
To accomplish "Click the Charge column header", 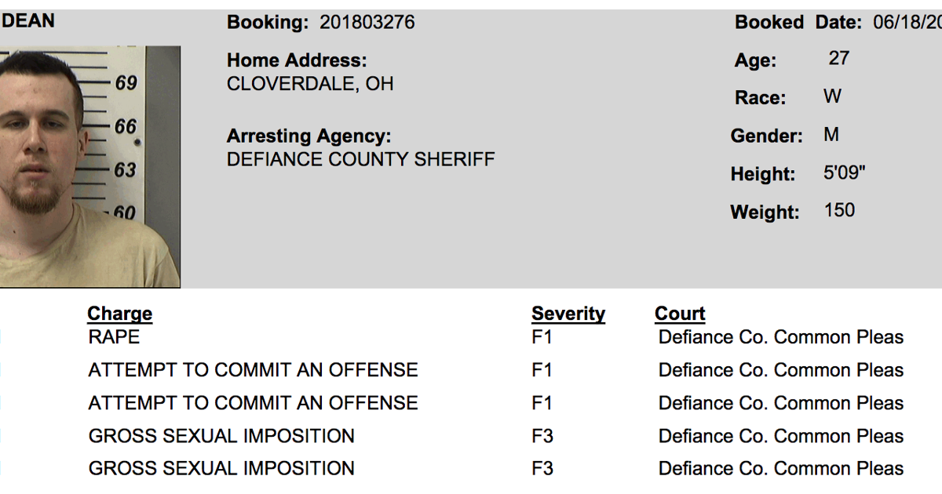I will [119, 314].
